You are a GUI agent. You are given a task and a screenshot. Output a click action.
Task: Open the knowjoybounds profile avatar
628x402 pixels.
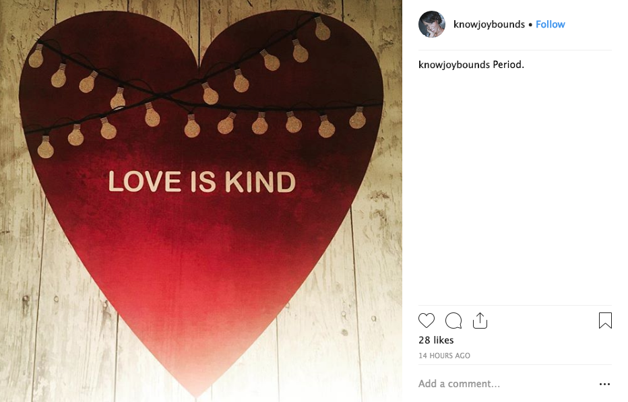(x=432, y=24)
